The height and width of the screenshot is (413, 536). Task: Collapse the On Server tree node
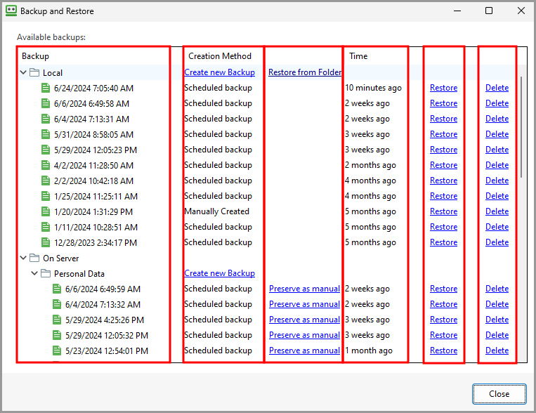(23, 258)
